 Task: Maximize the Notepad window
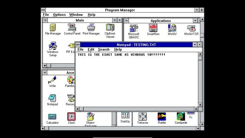(x=200, y=45)
